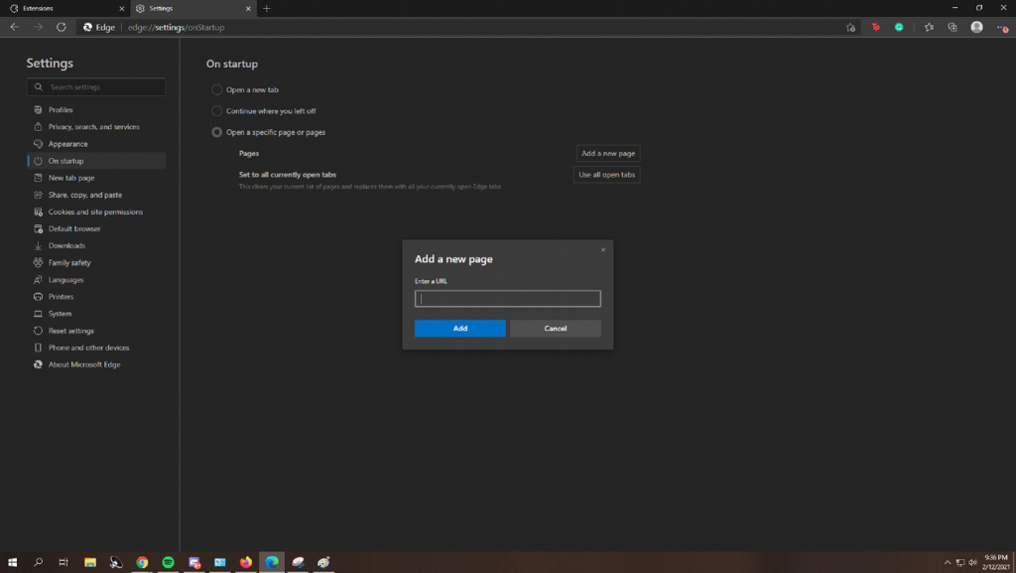Open System settings section
1016x573 pixels.
coord(96,314)
